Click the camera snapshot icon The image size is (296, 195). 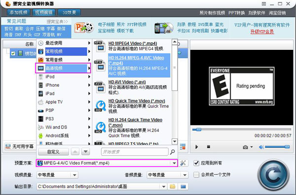coord(245,147)
